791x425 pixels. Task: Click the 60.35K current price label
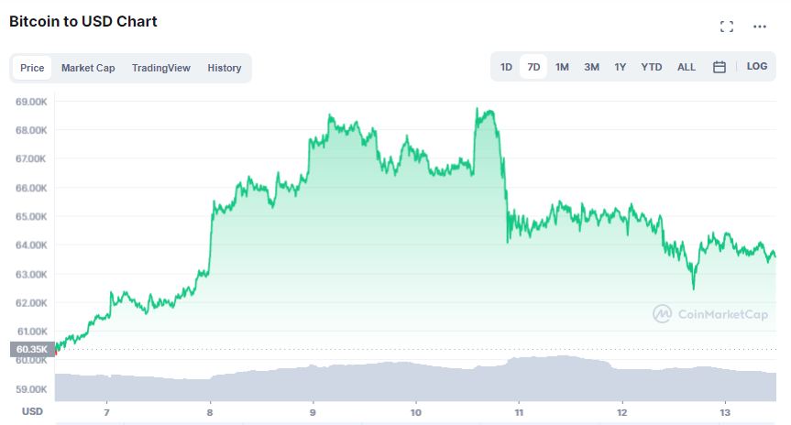pos(31,349)
